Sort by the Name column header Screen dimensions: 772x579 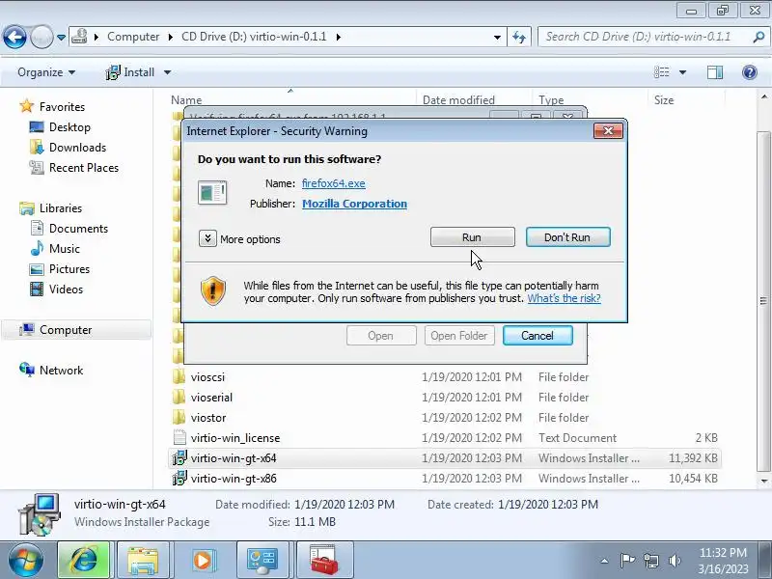(x=186, y=100)
